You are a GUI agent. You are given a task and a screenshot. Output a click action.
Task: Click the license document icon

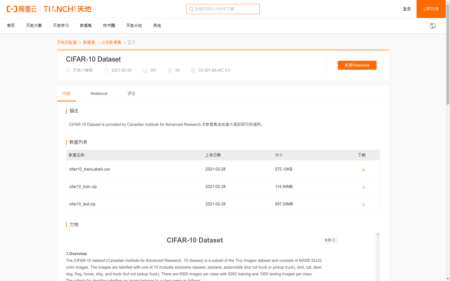193,71
